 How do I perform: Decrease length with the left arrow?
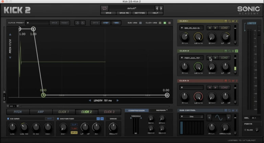pos(90,100)
